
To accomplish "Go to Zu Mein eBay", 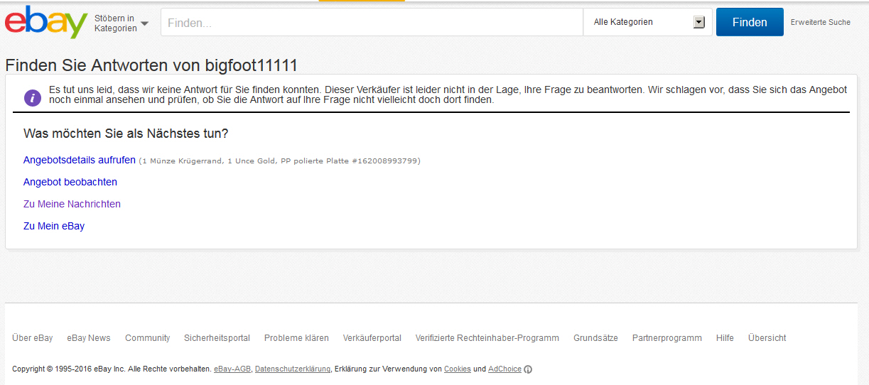I will pyautogui.click(x=54, y=226).
